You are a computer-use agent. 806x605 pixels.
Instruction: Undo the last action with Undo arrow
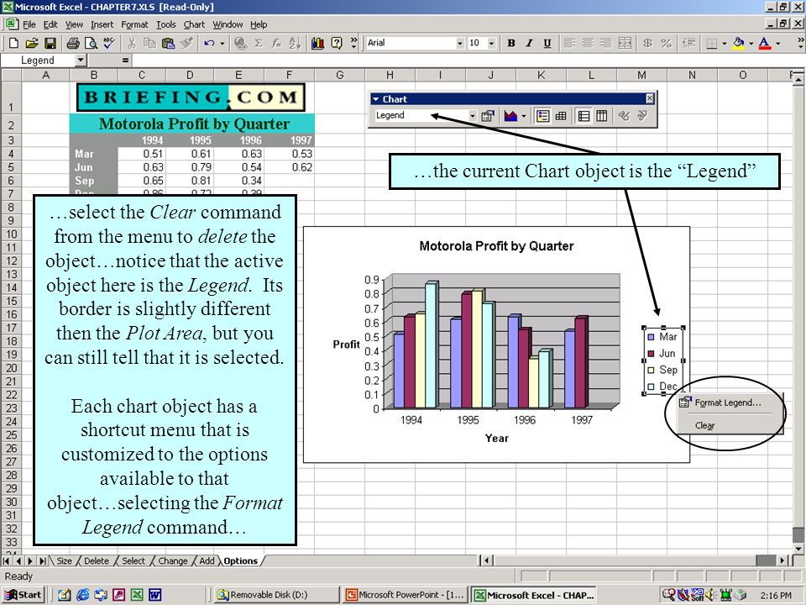(x=209, y=43)
